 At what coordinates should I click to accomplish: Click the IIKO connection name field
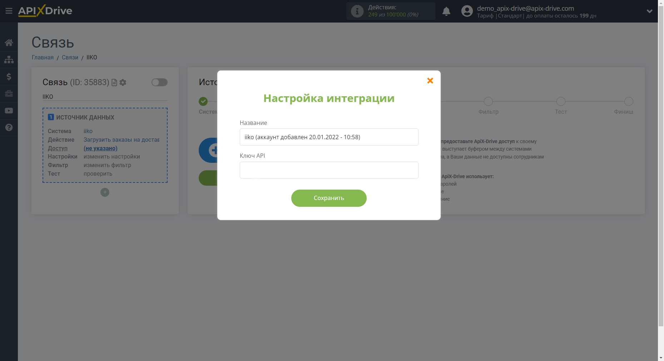(x=105, y=97)
